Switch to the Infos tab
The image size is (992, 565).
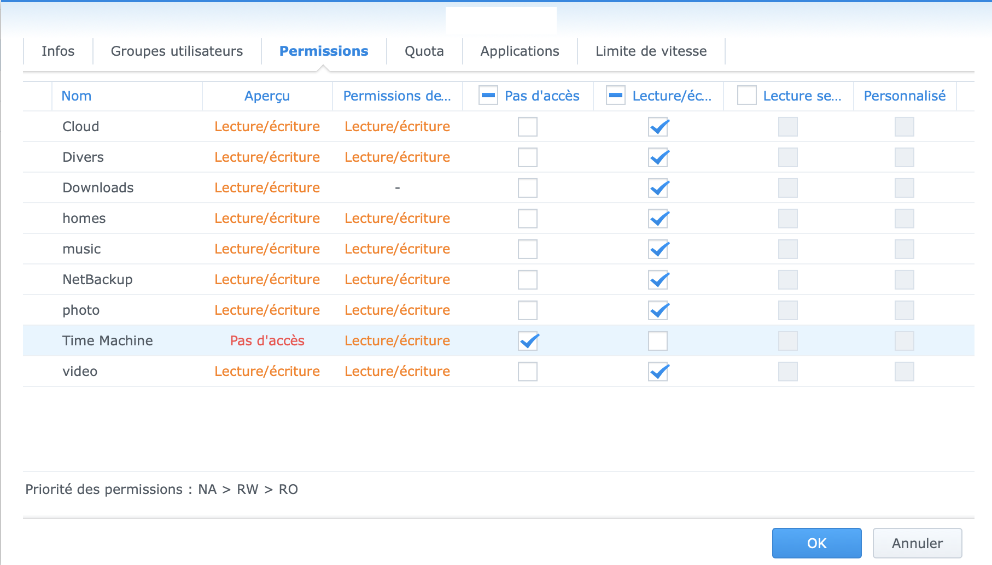[58, 51]
